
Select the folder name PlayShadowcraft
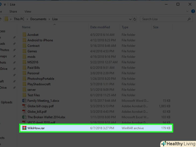tap(39, 84)
